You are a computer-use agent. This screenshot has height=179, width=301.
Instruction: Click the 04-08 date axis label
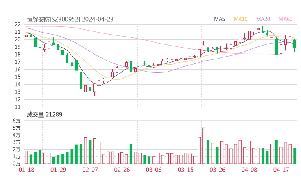[x=249, y=170]
